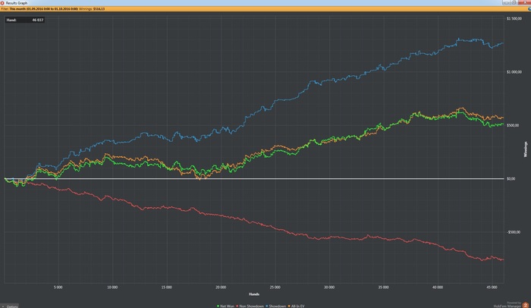Click the Winnings vertical axis title
This screenshot has height=308, width=531.
coord(526,149)
